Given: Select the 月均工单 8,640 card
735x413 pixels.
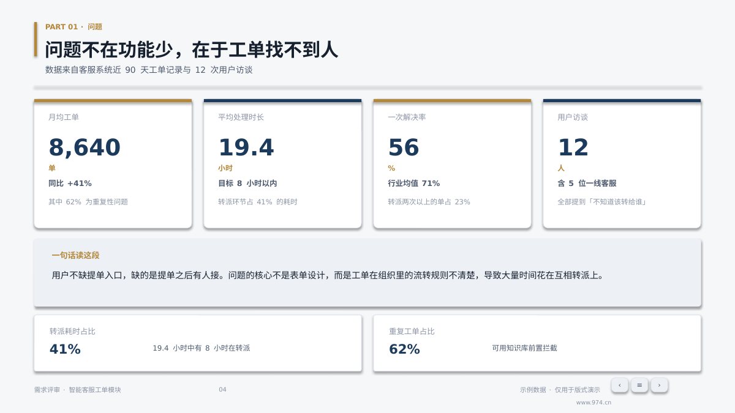Looking at the screenshot, I should pos(113,163).
